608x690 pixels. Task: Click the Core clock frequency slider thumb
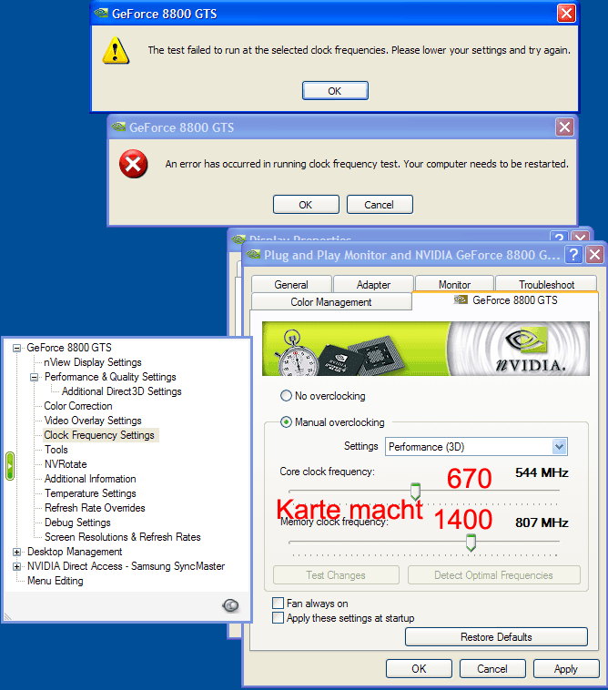click(x=415, y=492)
